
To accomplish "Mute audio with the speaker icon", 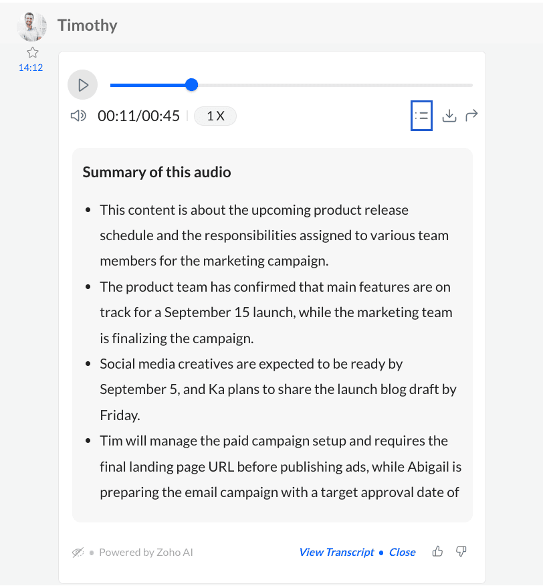I will pyautogui.click(x=78, y=116).
